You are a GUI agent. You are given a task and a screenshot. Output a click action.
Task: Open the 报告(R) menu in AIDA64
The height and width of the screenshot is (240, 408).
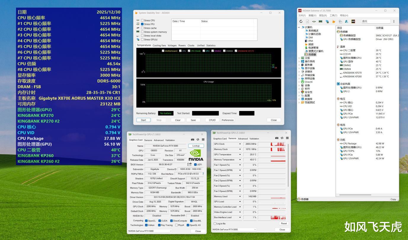point(323,15)
